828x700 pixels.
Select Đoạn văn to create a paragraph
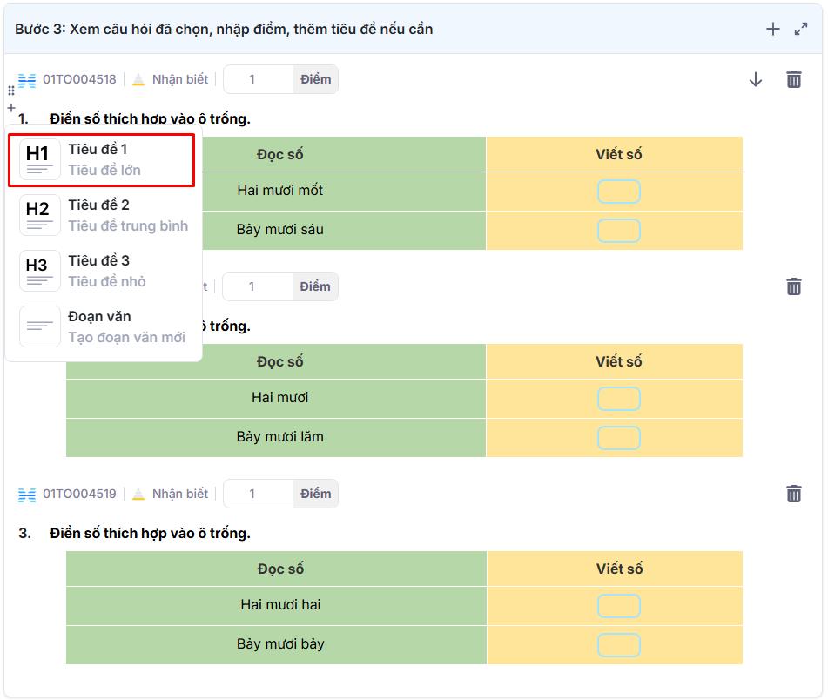coord(103,327)
